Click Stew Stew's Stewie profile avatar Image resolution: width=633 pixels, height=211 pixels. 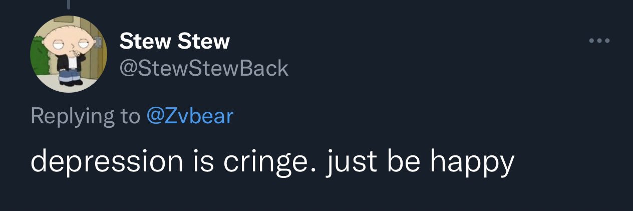(x=69, y=54)
